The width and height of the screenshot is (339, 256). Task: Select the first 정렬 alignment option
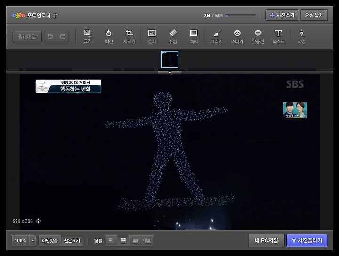(x=111, y=240)
